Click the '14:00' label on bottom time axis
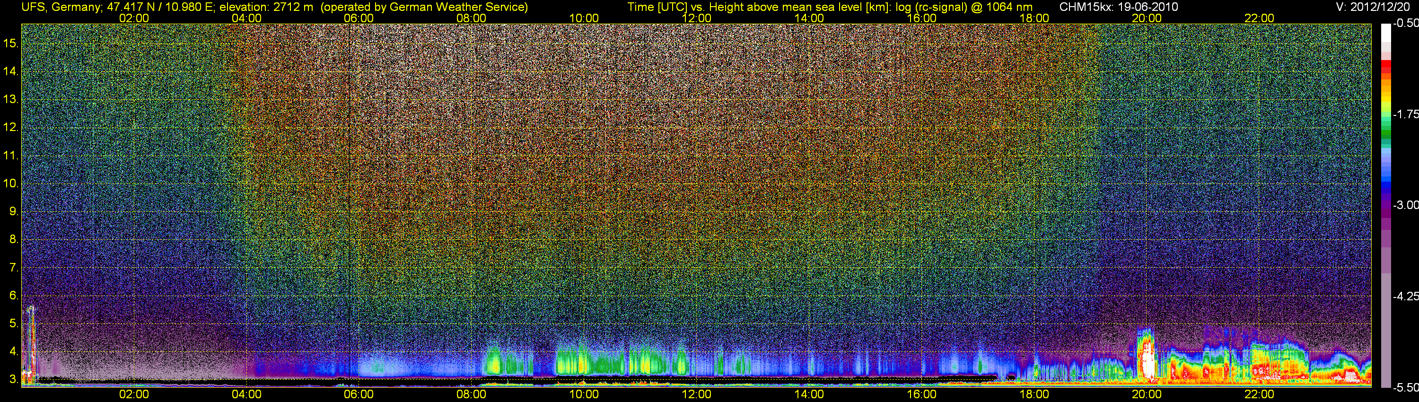 pyautogui.click(x=809, y=394)
